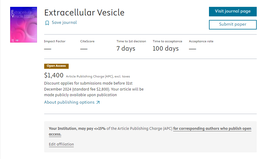Click the Your Institution may pay text
The height and width of the screenshot is (159, 266).
coord(77,129)
